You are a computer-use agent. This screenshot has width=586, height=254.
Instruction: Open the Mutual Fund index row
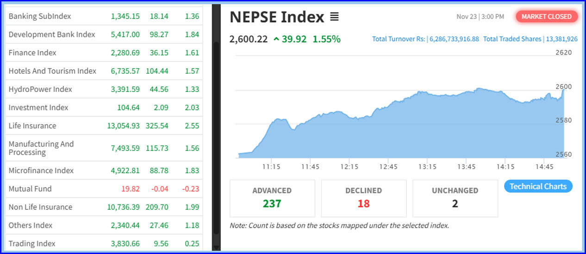30,189
